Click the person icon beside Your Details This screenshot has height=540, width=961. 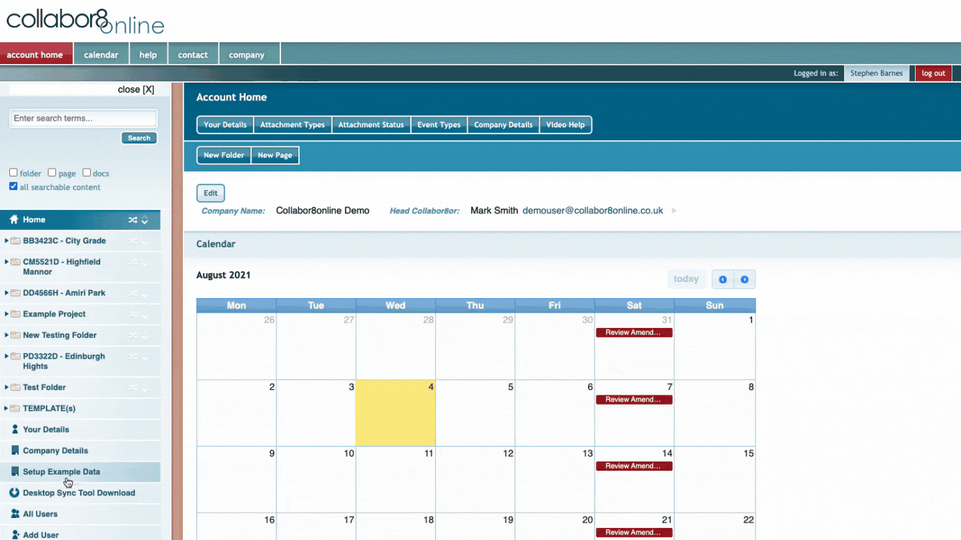click(15, 429)
